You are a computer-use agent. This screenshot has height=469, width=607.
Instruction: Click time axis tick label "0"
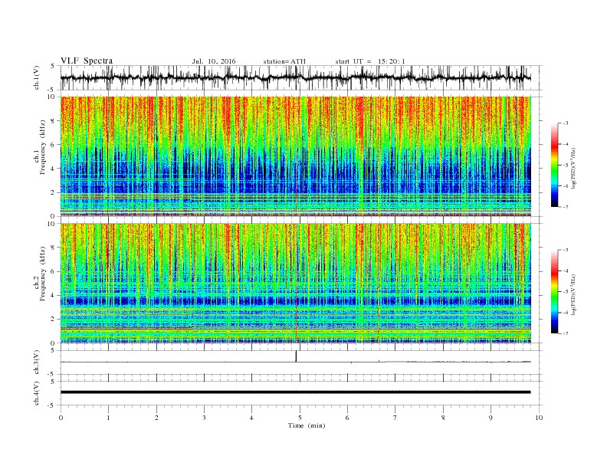61,418
